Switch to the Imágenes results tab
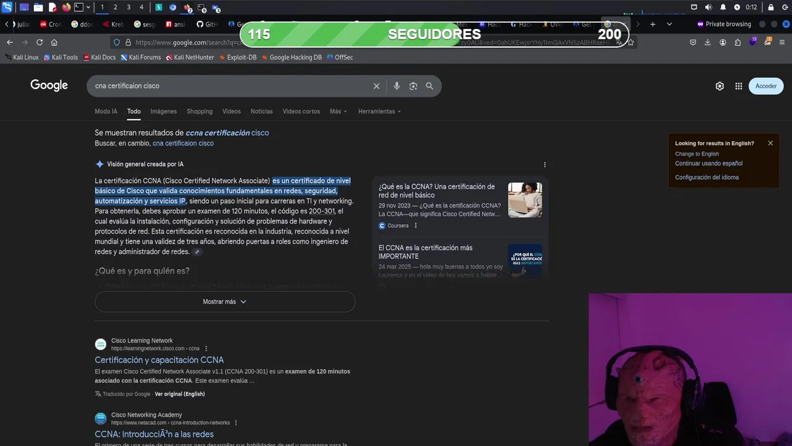 tap(163, 111)
